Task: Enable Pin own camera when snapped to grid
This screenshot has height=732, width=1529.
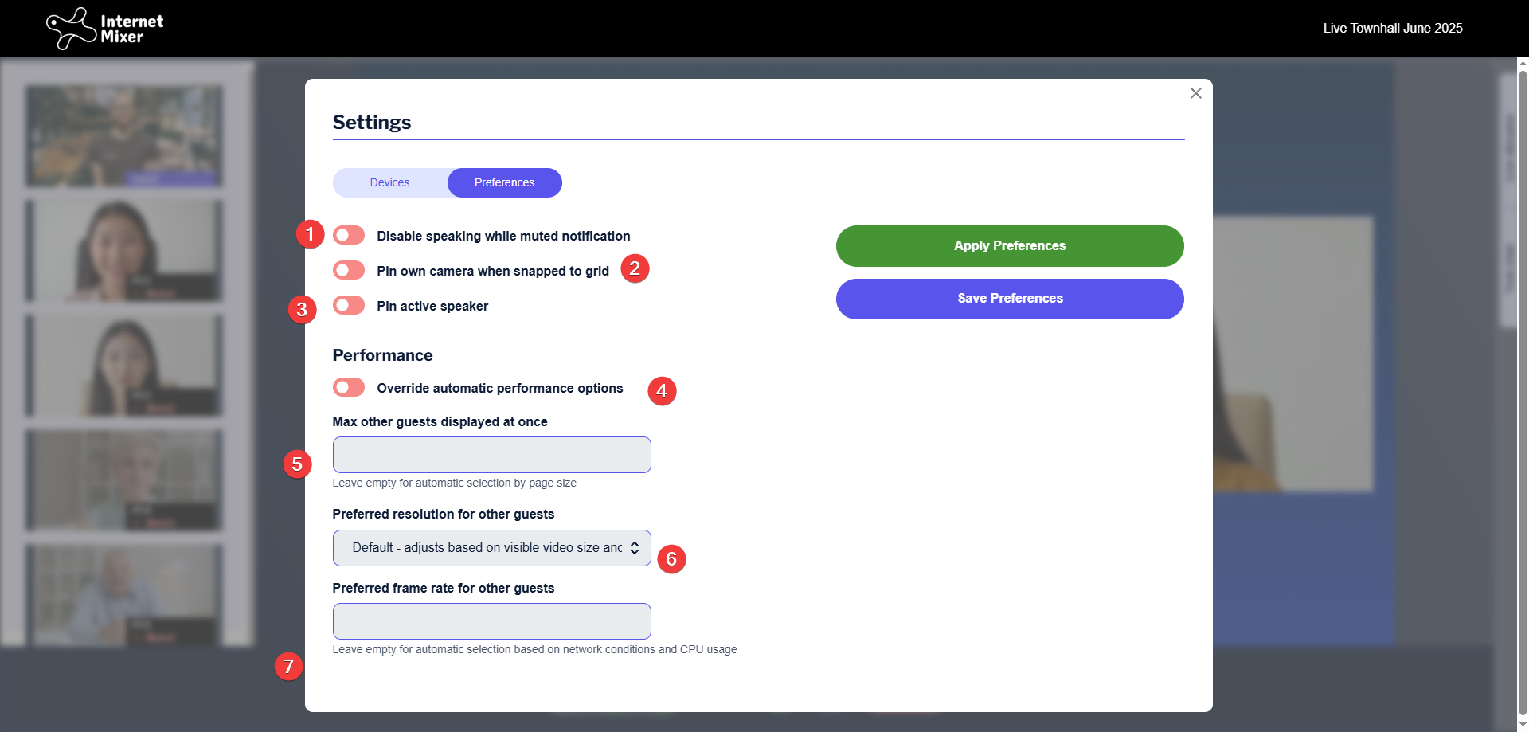Action: (349, 270)
